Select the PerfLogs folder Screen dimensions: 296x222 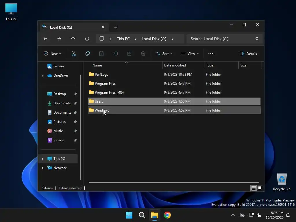click(174, 74)
